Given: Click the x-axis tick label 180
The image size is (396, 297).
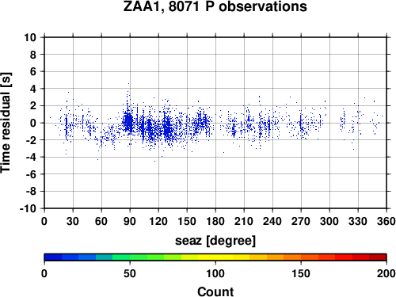Looking at the screenshot, I should pos(215,221).
